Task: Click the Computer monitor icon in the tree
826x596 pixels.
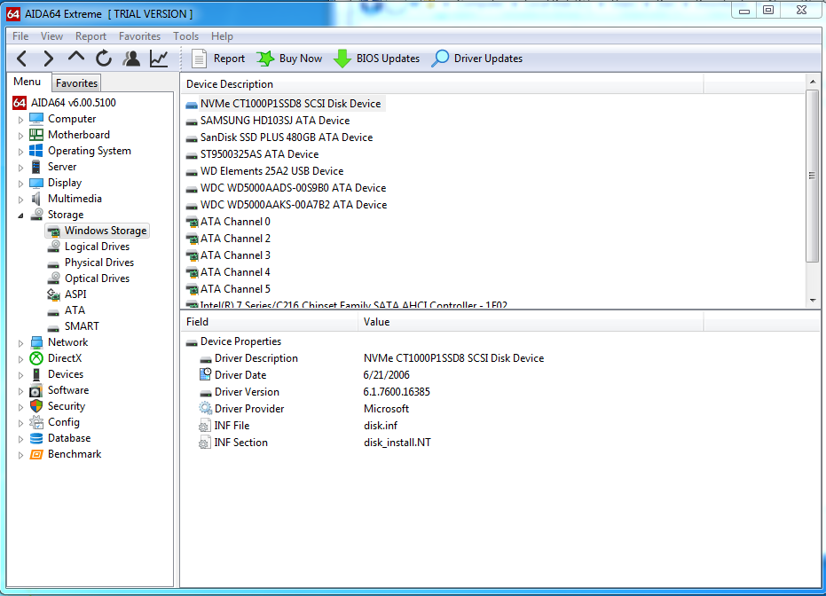Action: coord(36,119)
